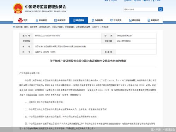Go to the 按主题查看 breadcrumb link

tap(69, 27)
